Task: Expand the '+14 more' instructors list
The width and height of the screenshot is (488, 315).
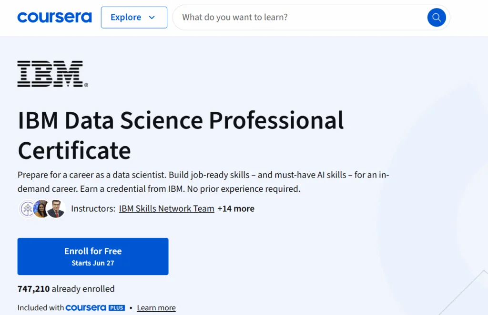Action: tap(236, 208)
